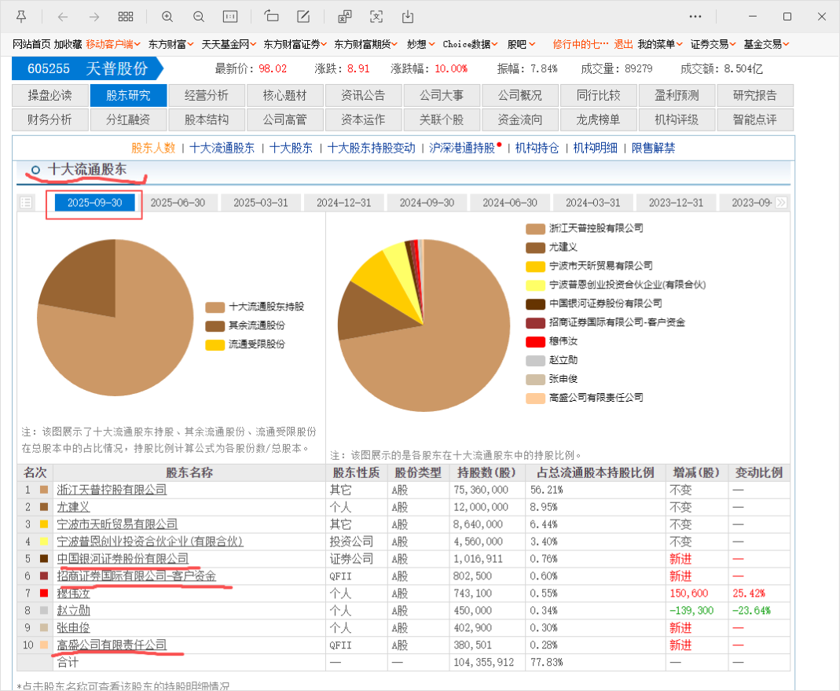Click the 穆伟汶 red legend swatch
840x691 pixels.
point(535,341)
